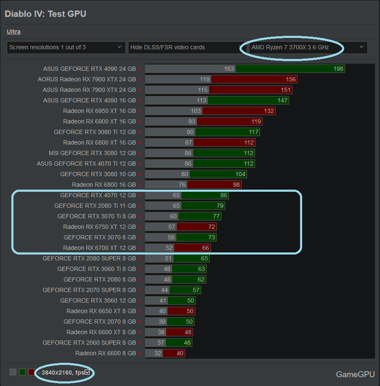This screenshot has height=386, width=380.
Task: Click the label Radeon RX 6700 XT 12 GB
Action: 100,248
